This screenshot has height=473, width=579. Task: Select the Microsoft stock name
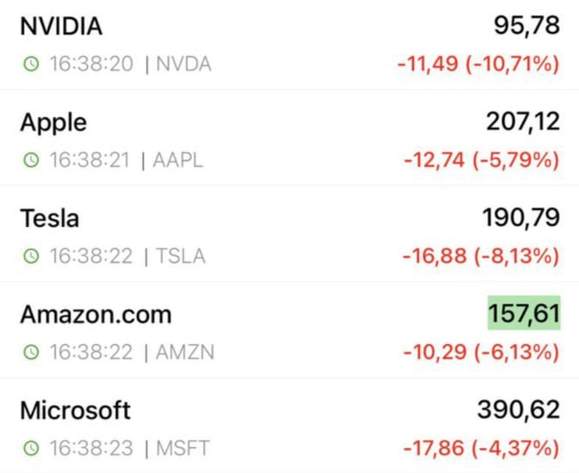[x=76, y=410]
